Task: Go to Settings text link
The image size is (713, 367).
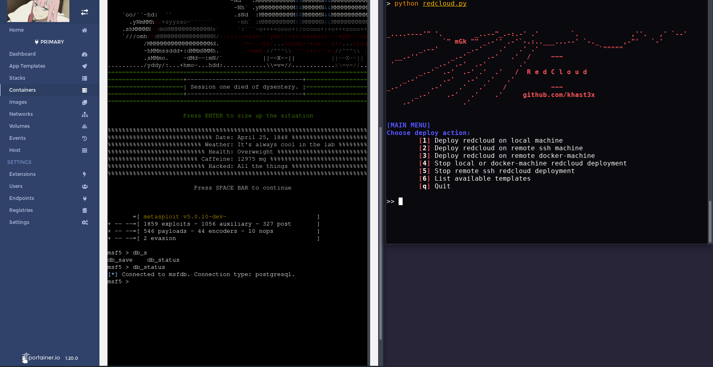Action: coord(19,222)
